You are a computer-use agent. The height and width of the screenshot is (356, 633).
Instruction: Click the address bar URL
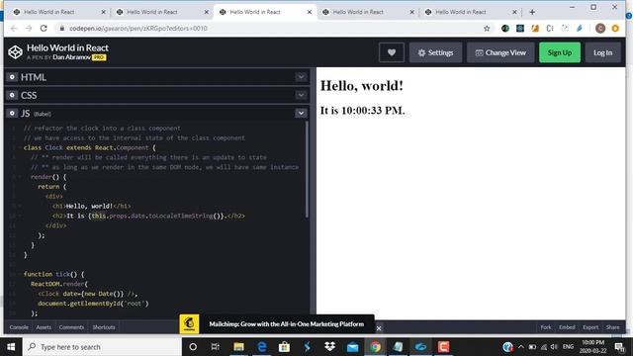pos(138,29)
